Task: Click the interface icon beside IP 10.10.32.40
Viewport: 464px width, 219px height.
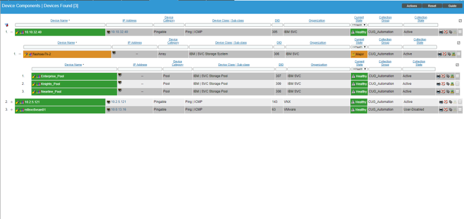Action: point(108,32)
